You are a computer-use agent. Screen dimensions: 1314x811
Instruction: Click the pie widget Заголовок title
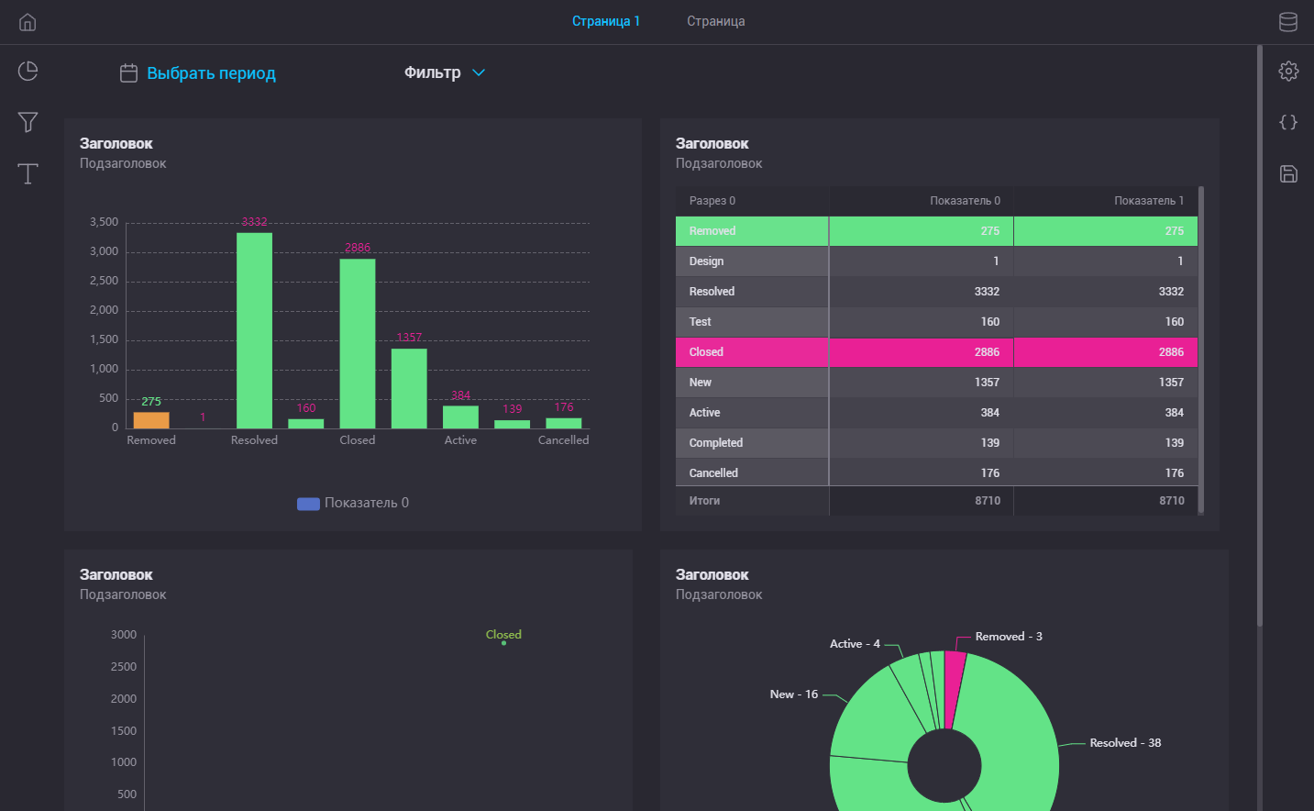click(712, 575)
